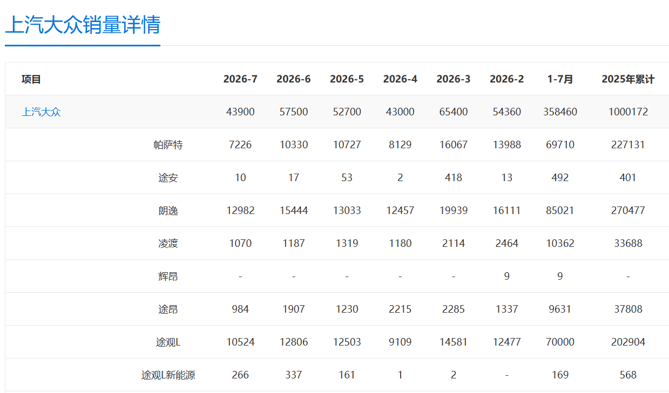Click 途观L value 14581
Viewport: 669px width, 393px height.
[454, 342]
